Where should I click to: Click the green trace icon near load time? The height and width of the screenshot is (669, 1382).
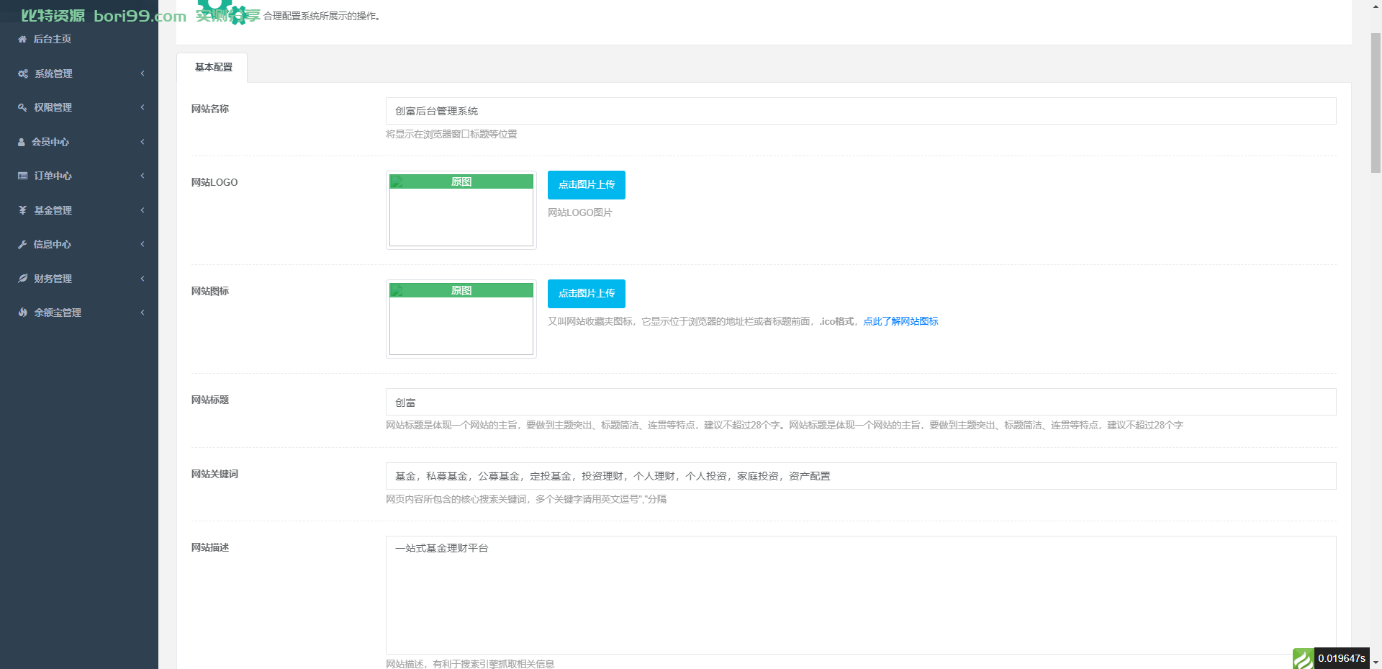pos(1303,658)
